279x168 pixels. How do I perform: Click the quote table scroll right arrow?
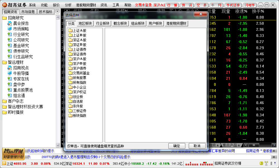click(x=274, y=145)
